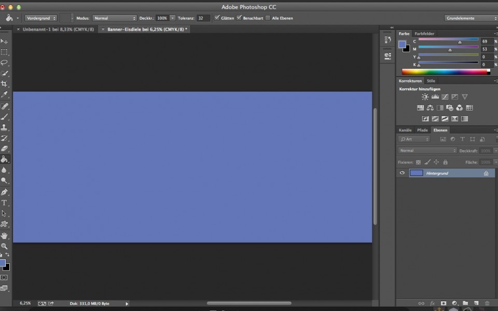Select the Healing Brush tool
Viewport: 498px width, 311px height.
click(4, 106)
